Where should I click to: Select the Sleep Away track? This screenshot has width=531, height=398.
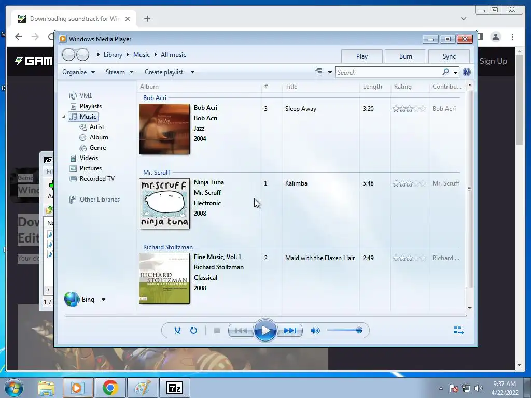click(301, 109)
